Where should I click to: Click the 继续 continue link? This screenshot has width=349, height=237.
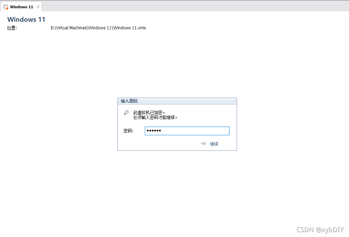214,144
